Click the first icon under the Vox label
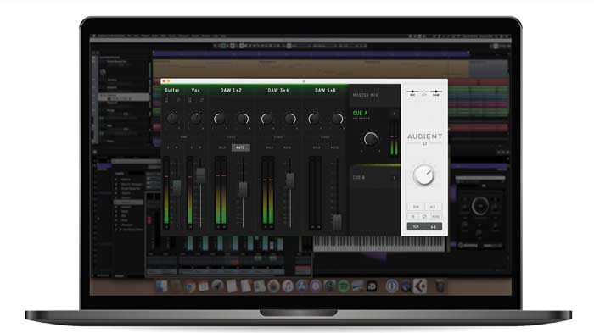Viewport: 594px width, 333px height. tap(190, 100)
